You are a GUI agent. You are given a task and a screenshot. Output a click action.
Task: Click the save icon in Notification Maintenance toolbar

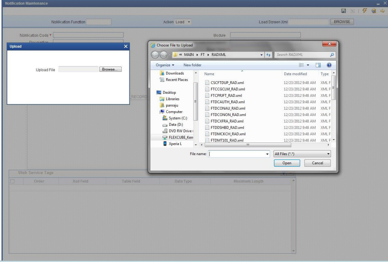[343, 11]
